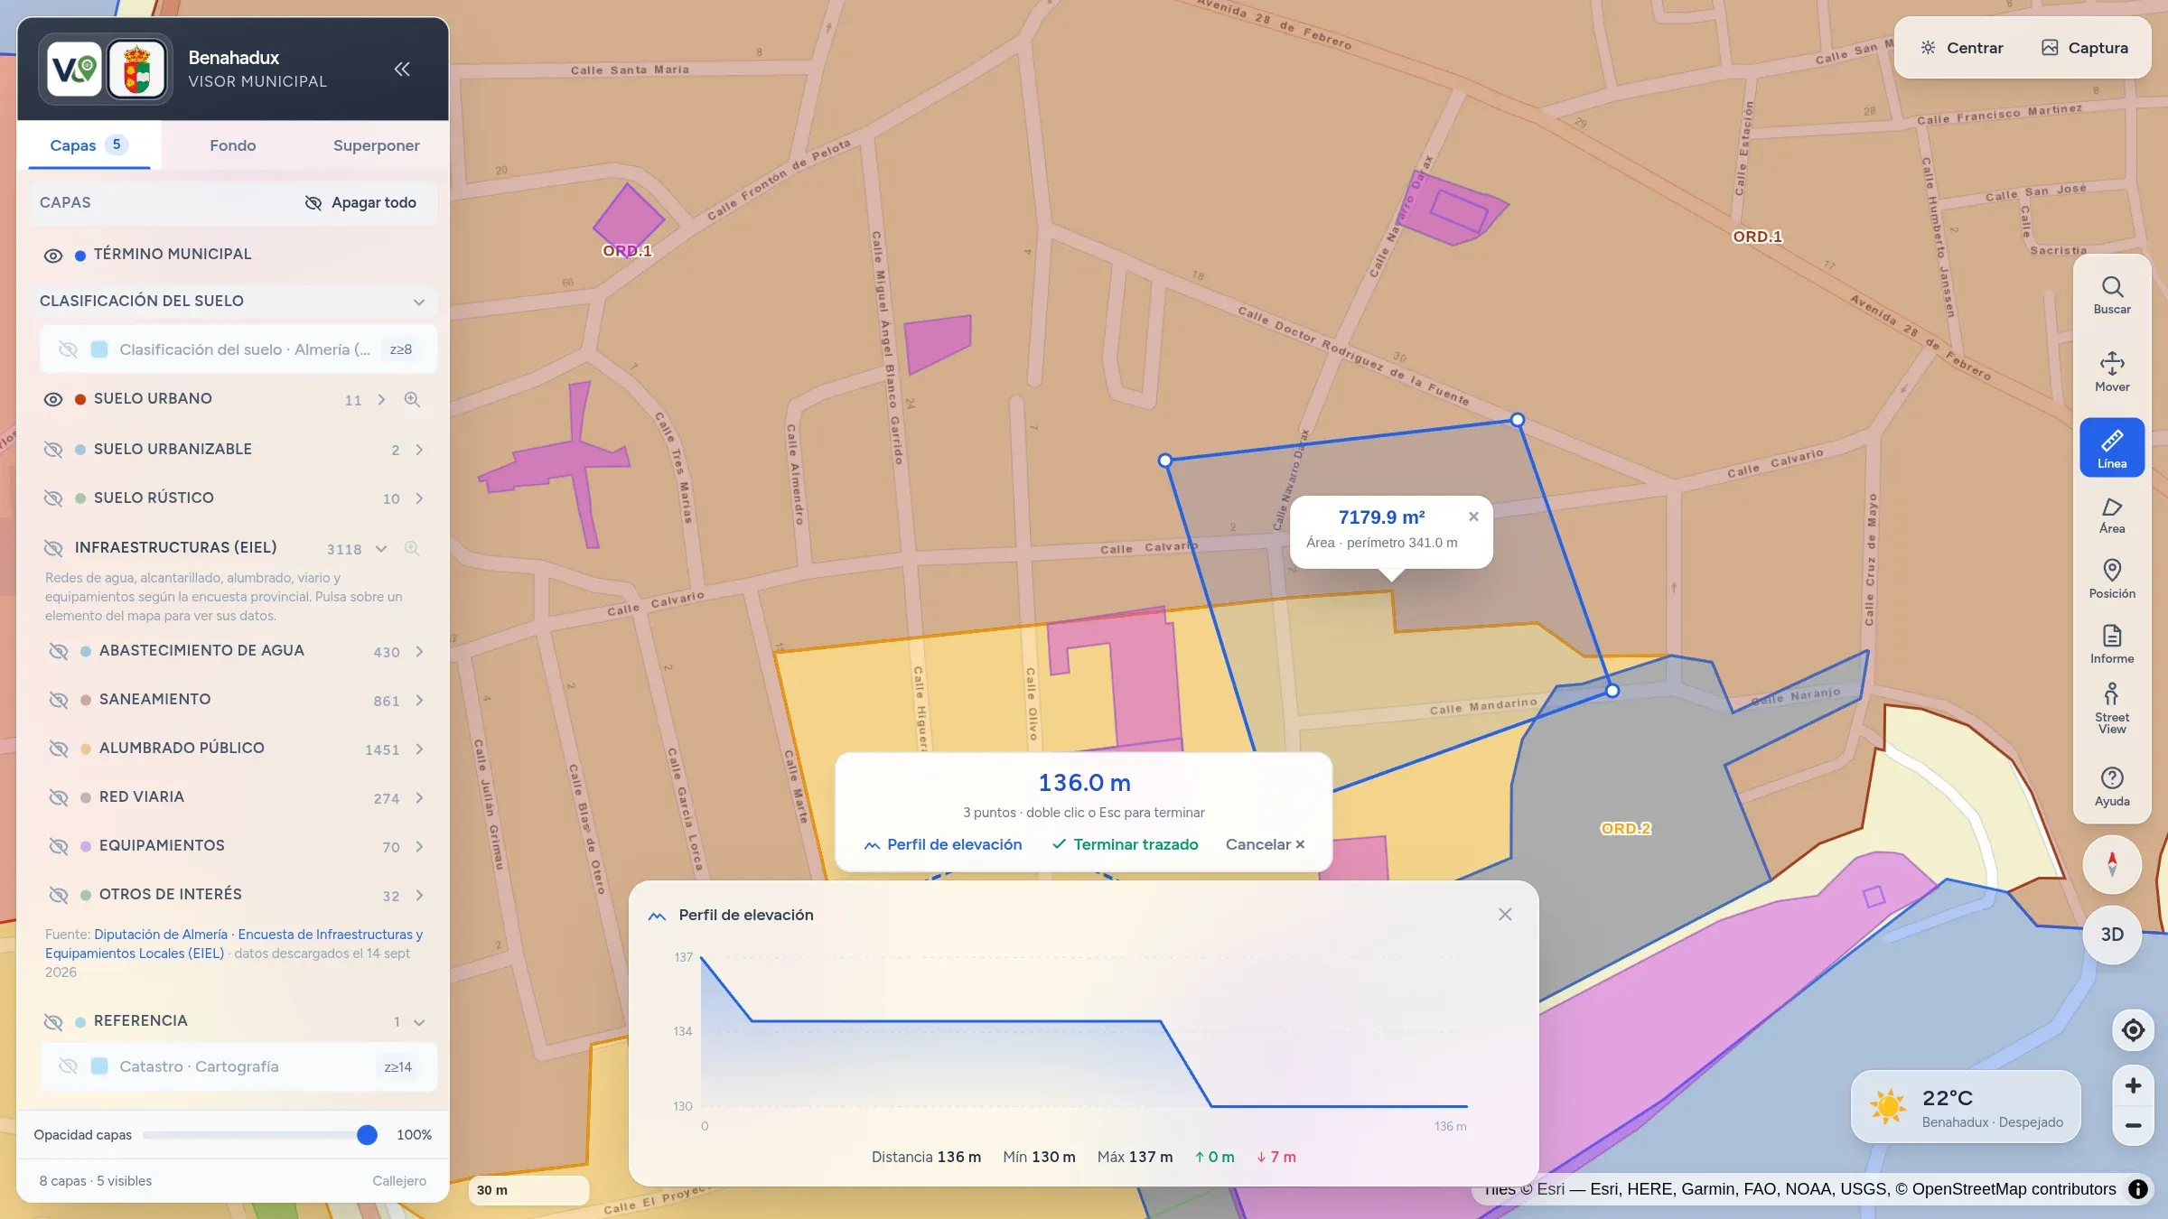The height and width of the screenshot is (1219, 2168).
Task: Expand the SANEAMIENTO layer details
Action: coord(419,701)
